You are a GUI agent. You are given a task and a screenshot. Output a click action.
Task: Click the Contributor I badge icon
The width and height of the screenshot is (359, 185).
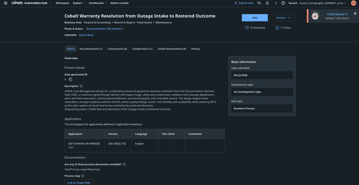(x=315, y=16)
